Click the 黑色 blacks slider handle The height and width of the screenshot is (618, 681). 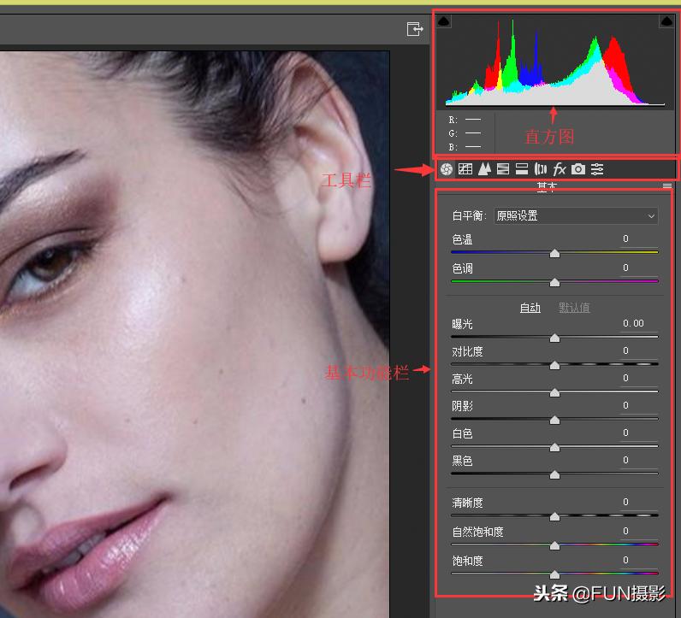point(554,475)
